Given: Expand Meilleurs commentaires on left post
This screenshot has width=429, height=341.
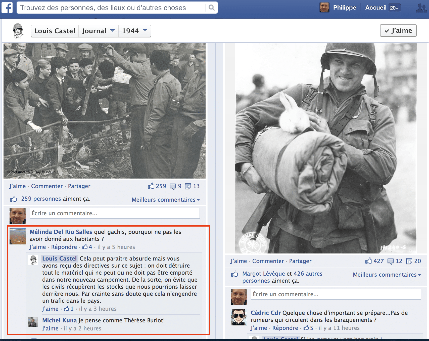Looking at the screenshot, I should point(166,200).
